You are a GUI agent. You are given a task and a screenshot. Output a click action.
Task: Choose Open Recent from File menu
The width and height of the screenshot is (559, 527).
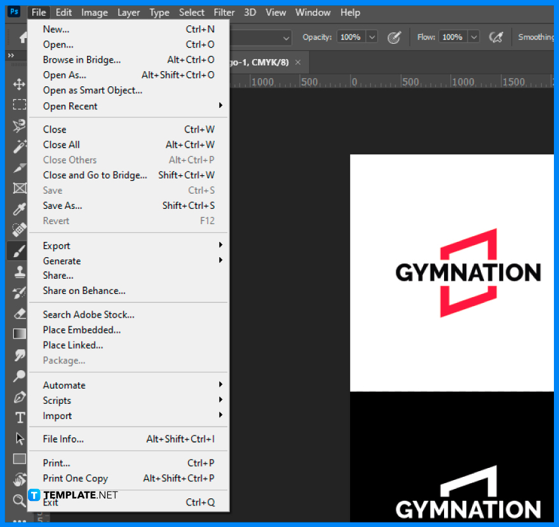[70, 106]
